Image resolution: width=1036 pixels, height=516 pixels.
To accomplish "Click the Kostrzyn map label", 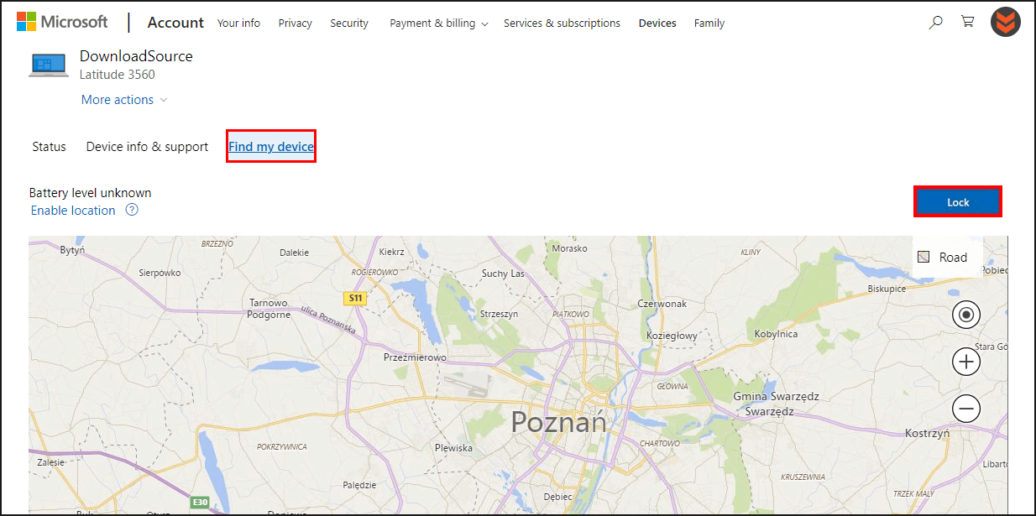I will coord(927,434).
